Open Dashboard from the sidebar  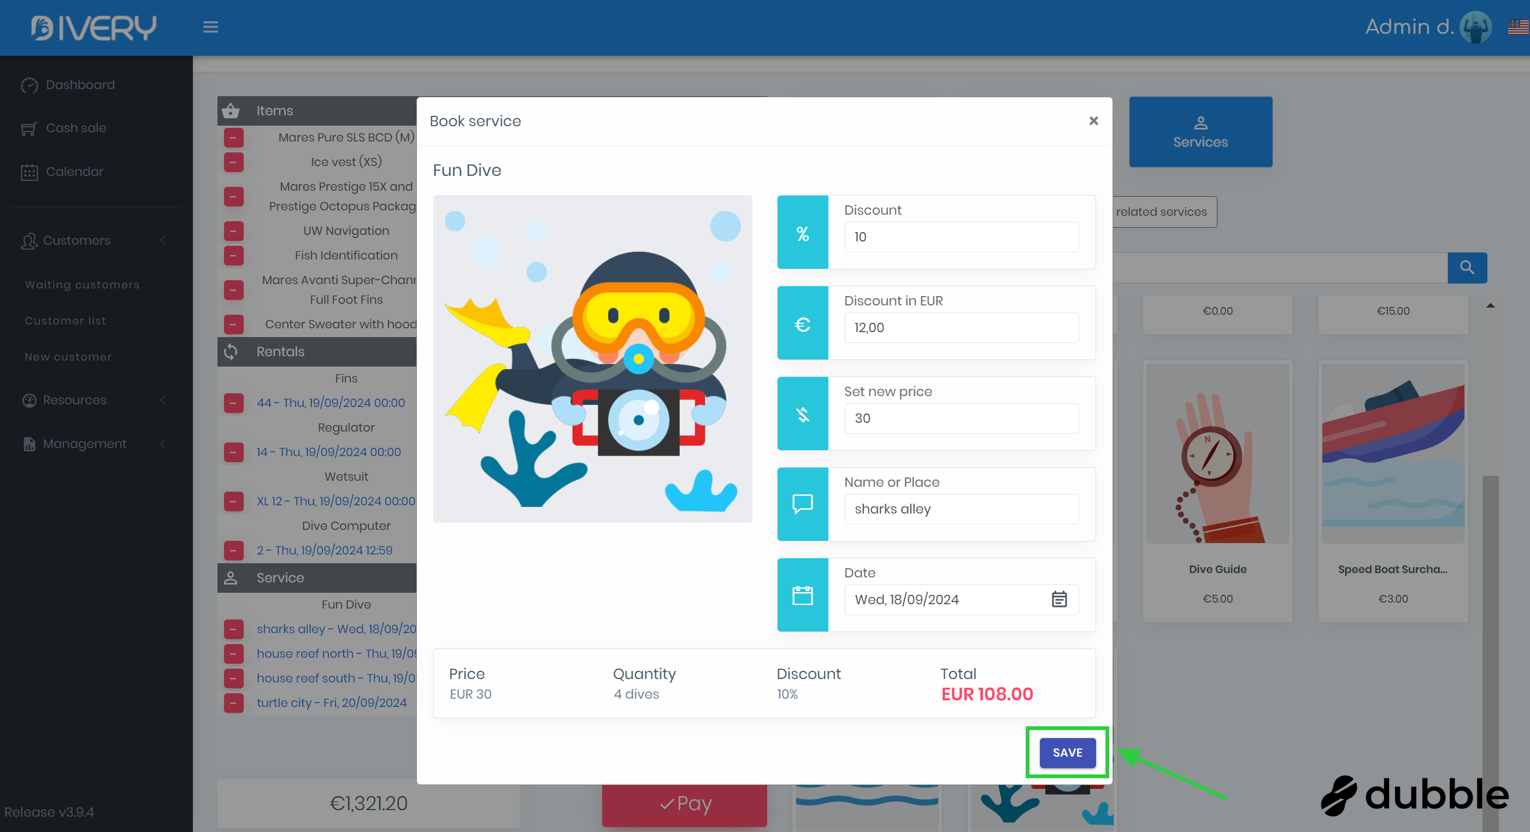(x=80, y=85)
